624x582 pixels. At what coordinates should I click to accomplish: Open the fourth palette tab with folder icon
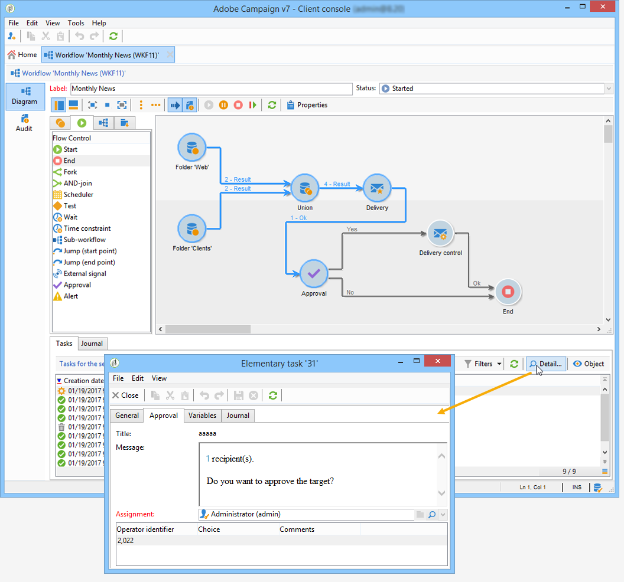pyautogui.click(x=125, y=123)
